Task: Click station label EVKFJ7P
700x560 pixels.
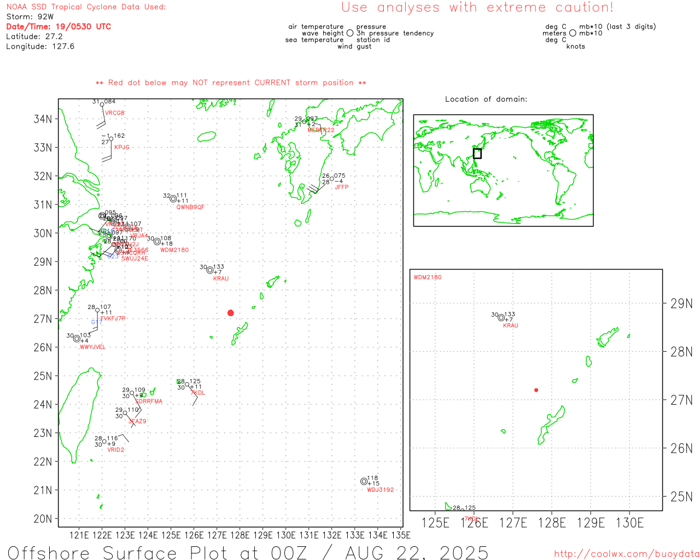Action: coord(113,318)
